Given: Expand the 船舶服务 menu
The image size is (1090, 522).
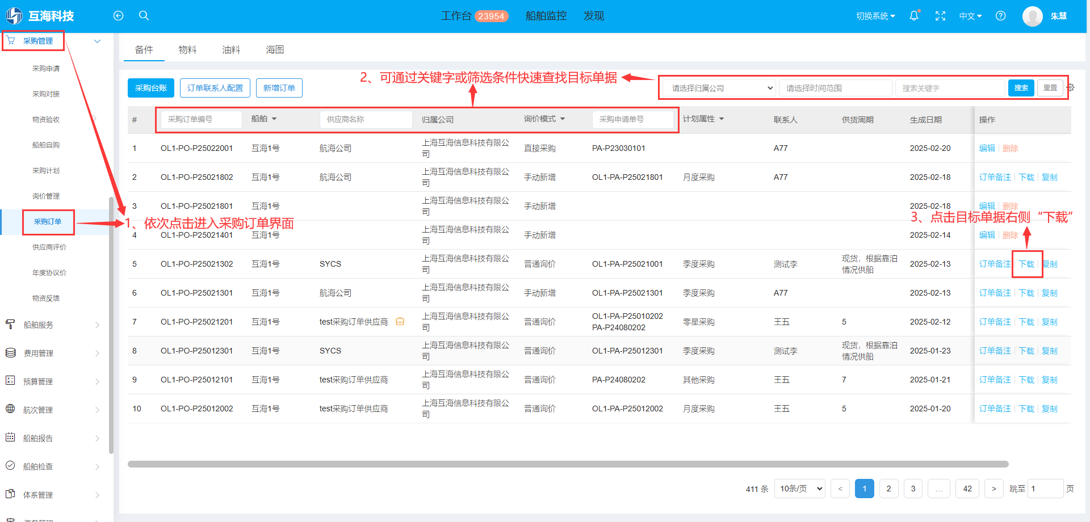Looking at the screenshot, I should pyautogui.click(x=97, y=325).
